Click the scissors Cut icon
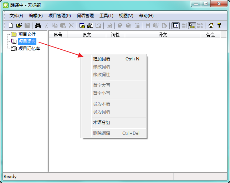The height and width of the screenshot is (183, 230). [x=46, y=25]
